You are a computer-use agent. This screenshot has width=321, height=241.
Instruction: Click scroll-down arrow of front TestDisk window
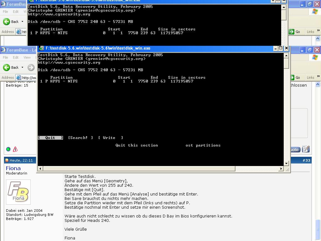287,163
